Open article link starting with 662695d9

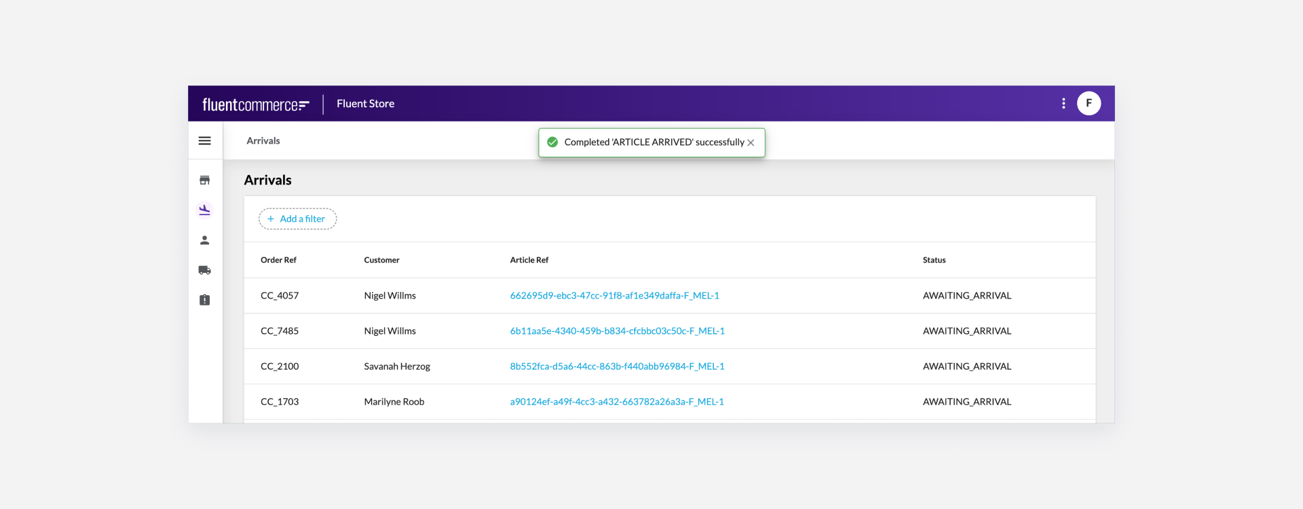(614, 296)
